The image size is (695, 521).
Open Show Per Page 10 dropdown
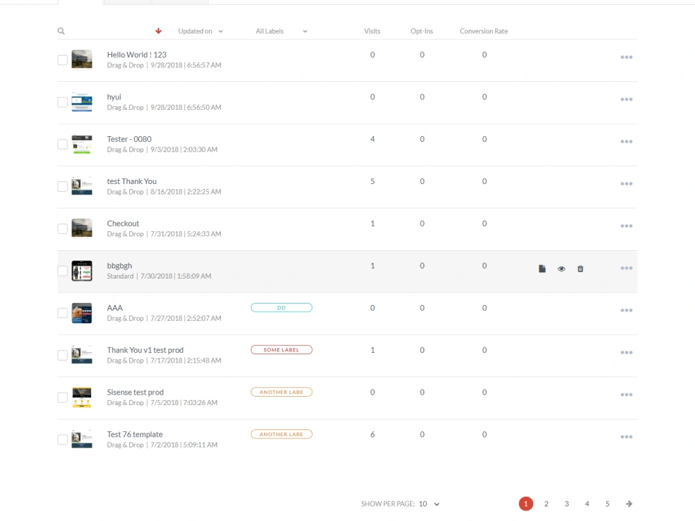coord(429,504)
